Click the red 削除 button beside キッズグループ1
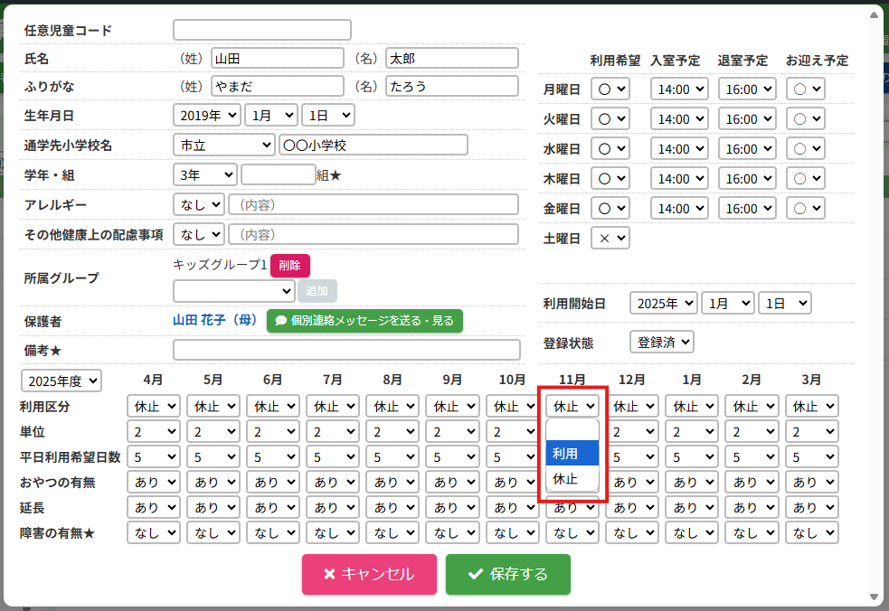The height and width of the screenshot is (611, 889). coord(289,266)
